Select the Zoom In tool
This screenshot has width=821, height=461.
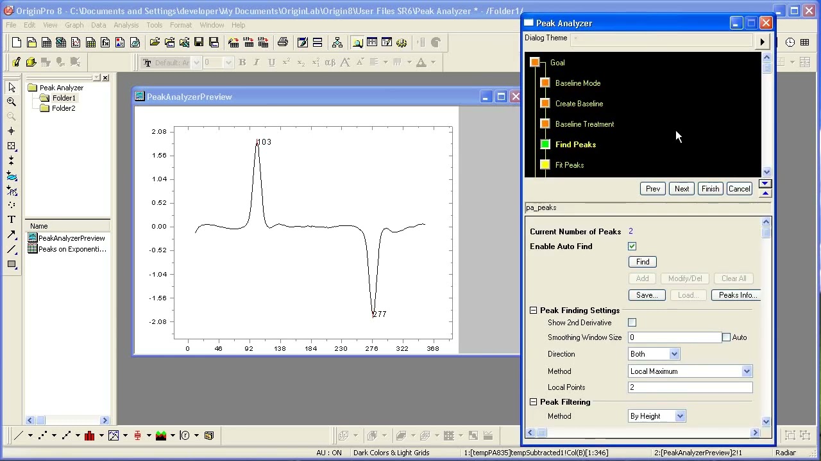click(12, 102)
